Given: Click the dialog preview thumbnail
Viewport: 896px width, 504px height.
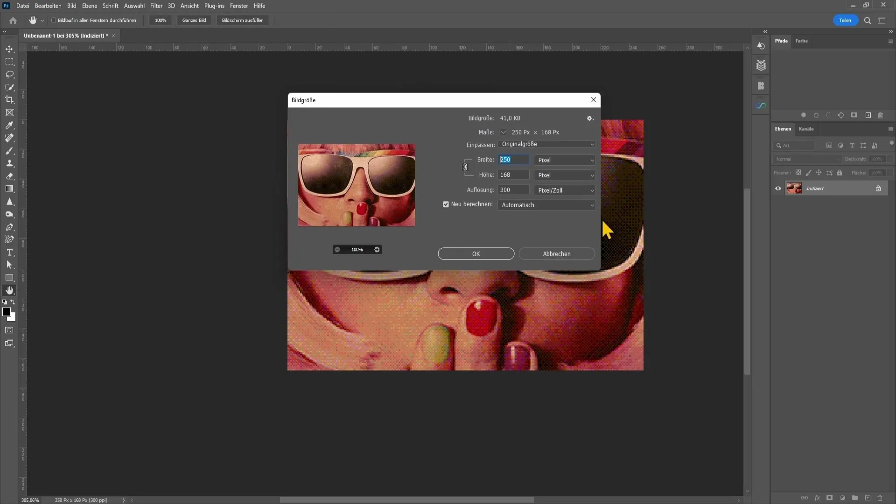Looking at the screenshot, I should click(x=357, y=185).
